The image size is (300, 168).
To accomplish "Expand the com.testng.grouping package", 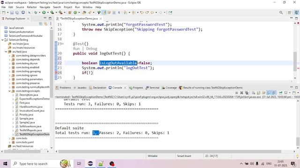I will tap(9, 71).
